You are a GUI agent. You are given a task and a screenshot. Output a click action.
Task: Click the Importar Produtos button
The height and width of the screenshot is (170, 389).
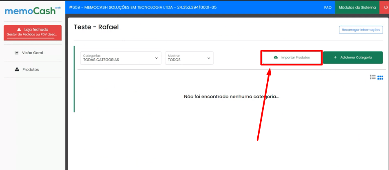(x=292, y=57)
